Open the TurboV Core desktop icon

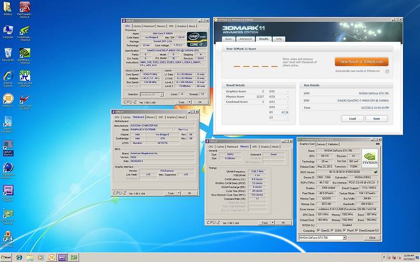24,101
